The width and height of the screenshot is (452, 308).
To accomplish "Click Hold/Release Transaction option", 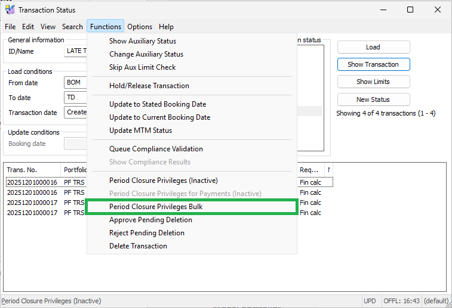I will [149, 86].
